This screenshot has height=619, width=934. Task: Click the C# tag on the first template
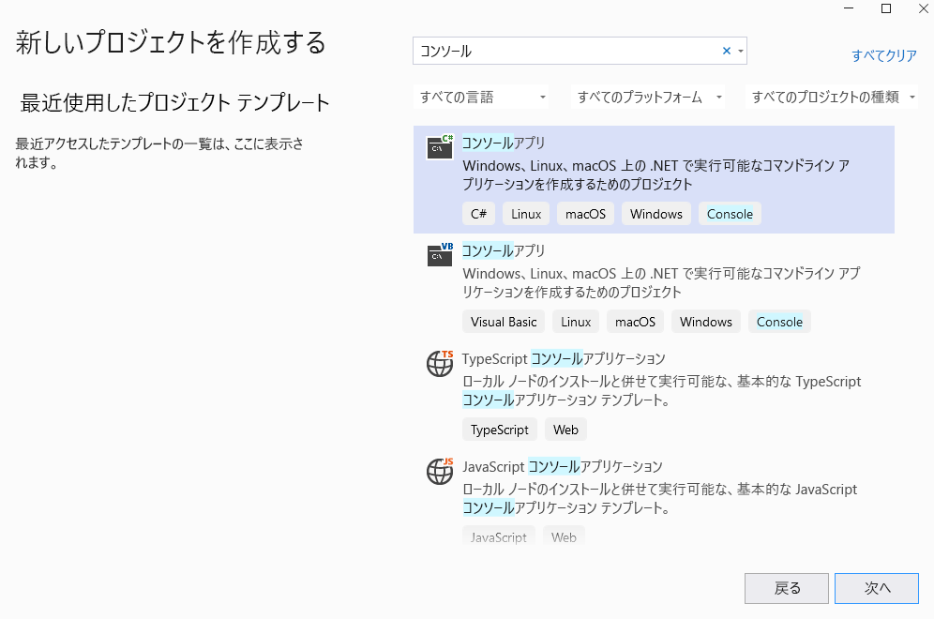478,214
